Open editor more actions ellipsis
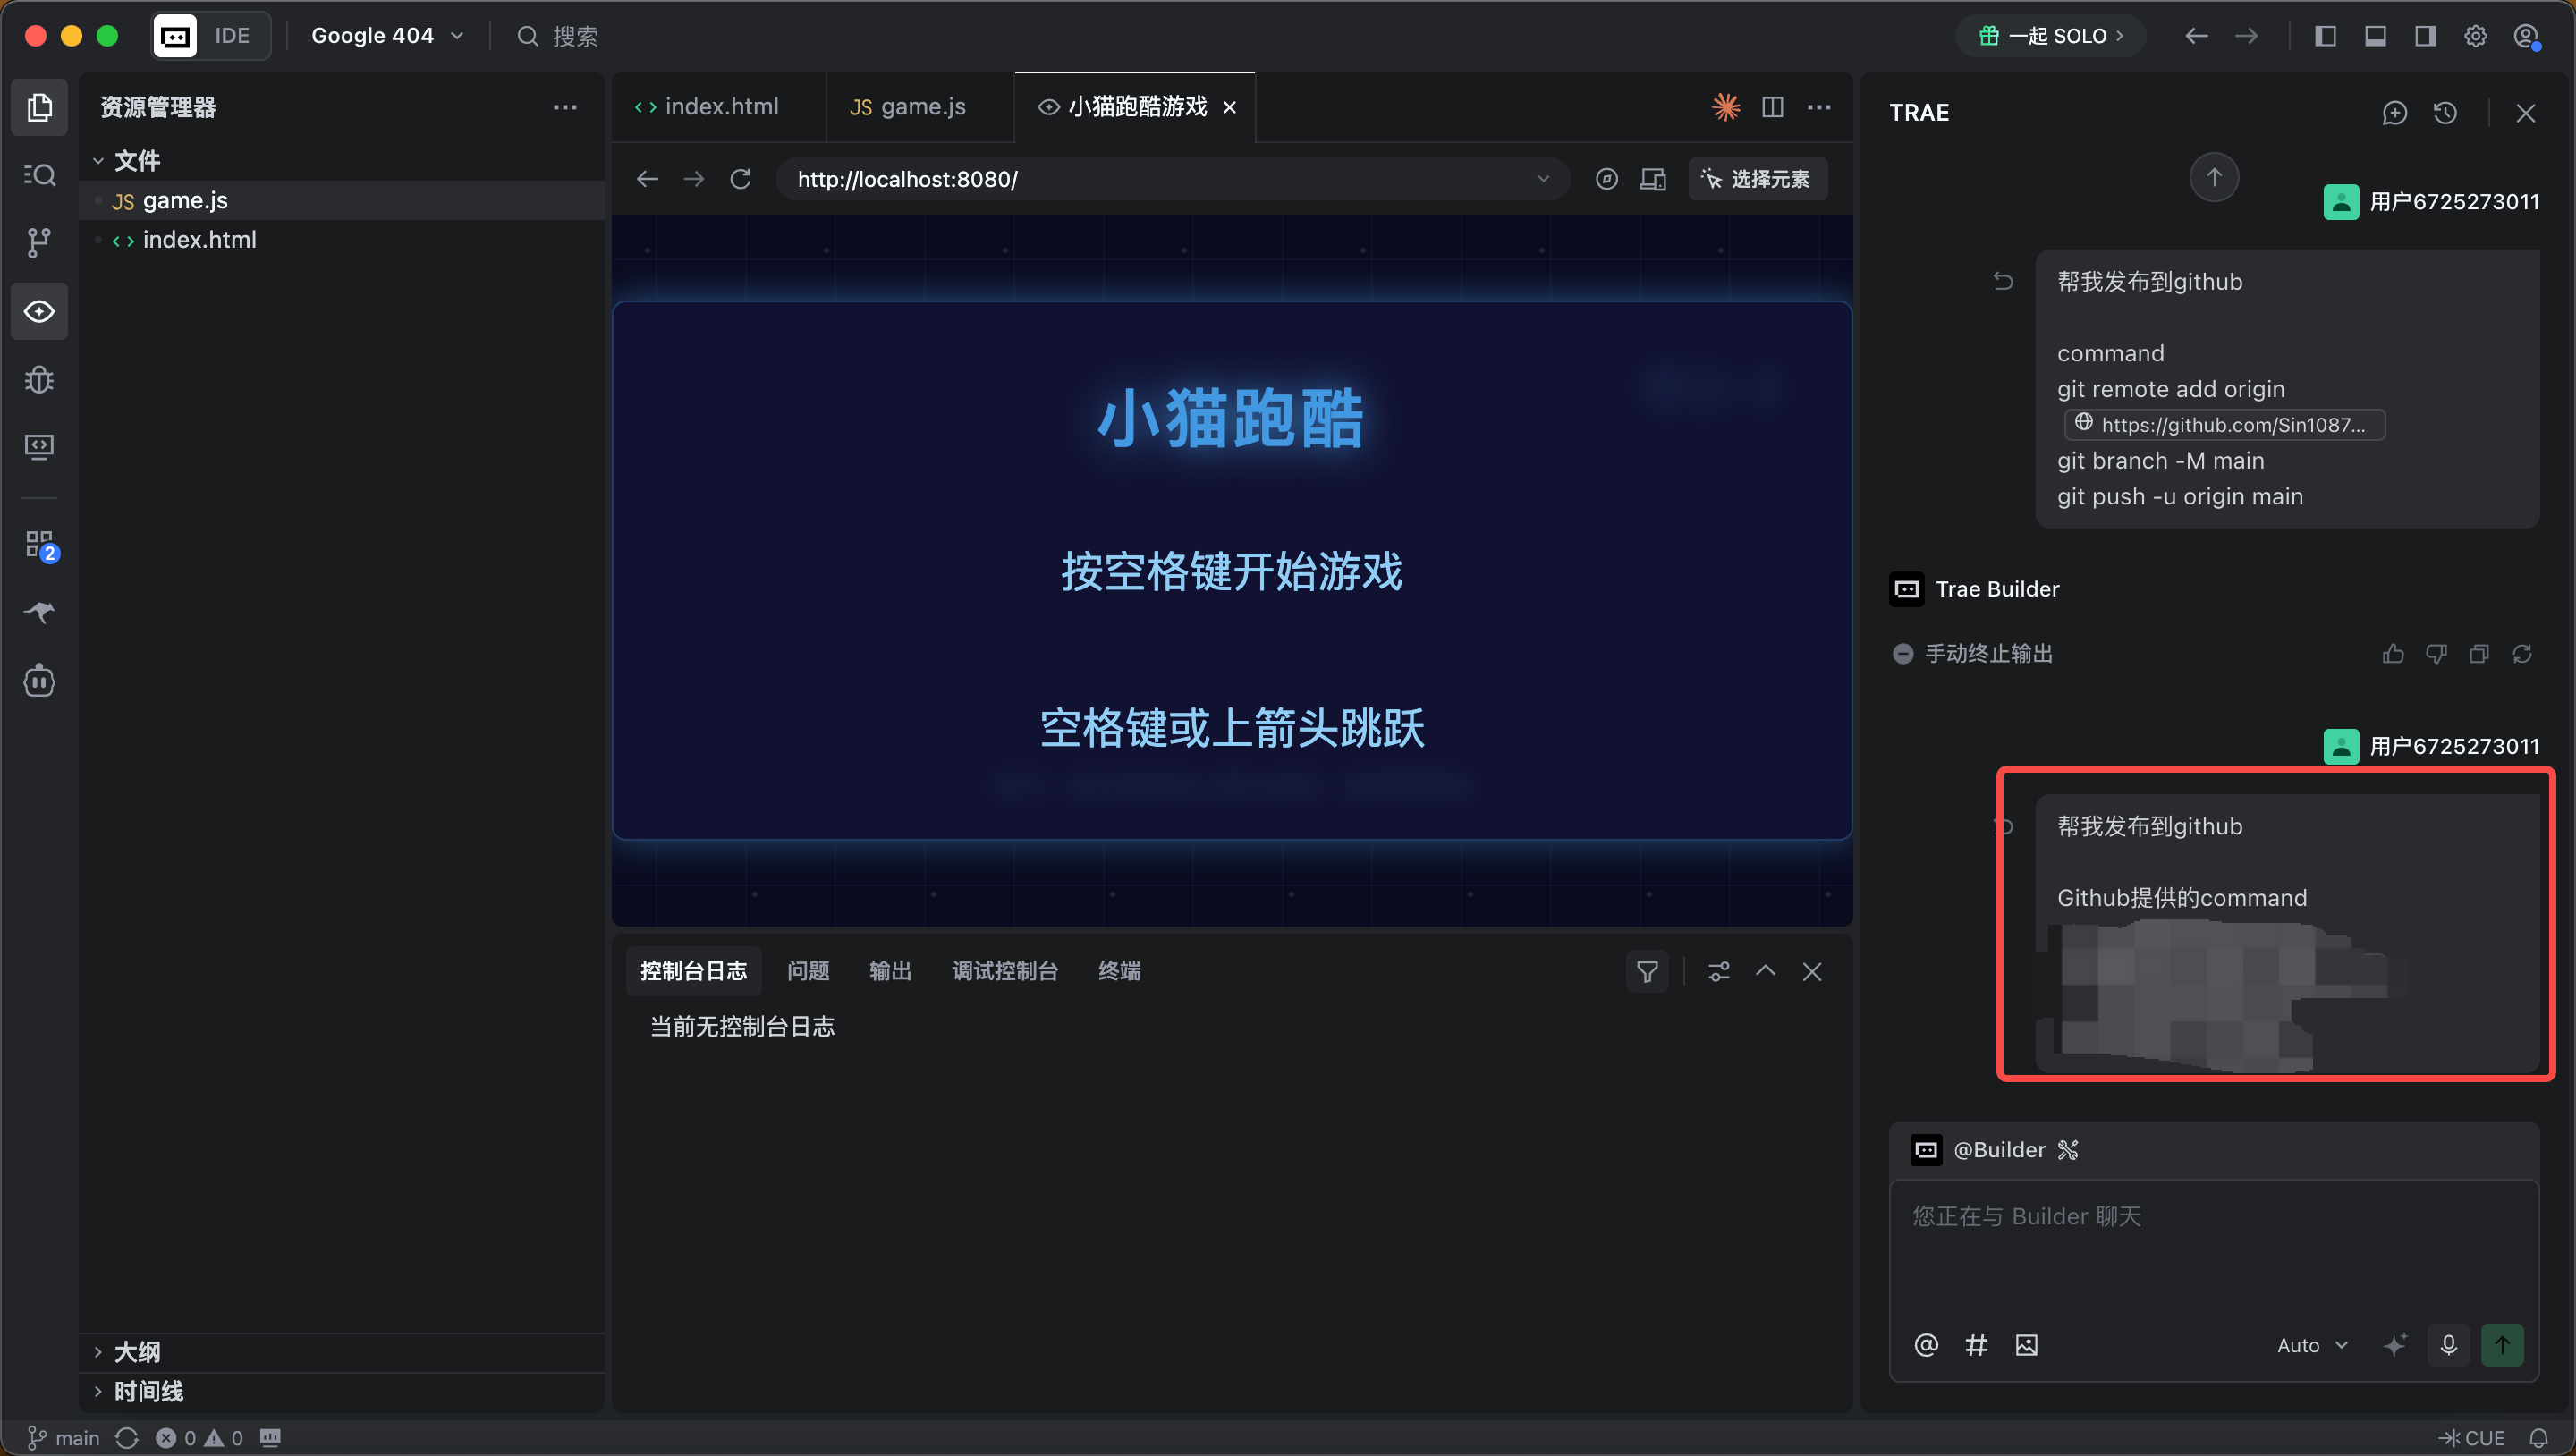The width and height of the screenshot is (2576, 1456). [1819, 107]
